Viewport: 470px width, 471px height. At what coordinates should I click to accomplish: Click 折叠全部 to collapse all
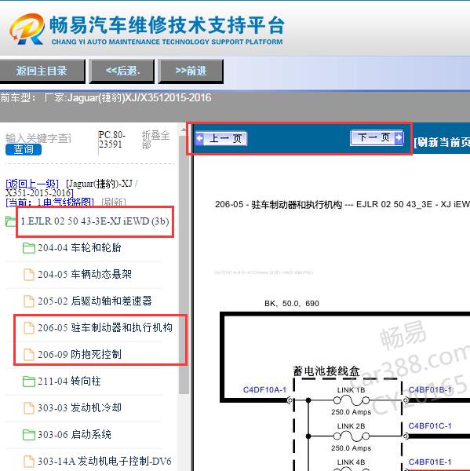[155, 140]
